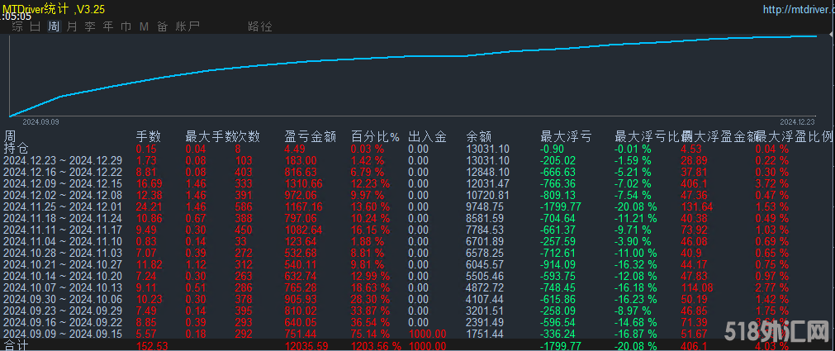This screenshot has width=835, height=351.
Task: Select week row 2024.09.23 ~ 2024.09.29
Action: tap(63, 311)
